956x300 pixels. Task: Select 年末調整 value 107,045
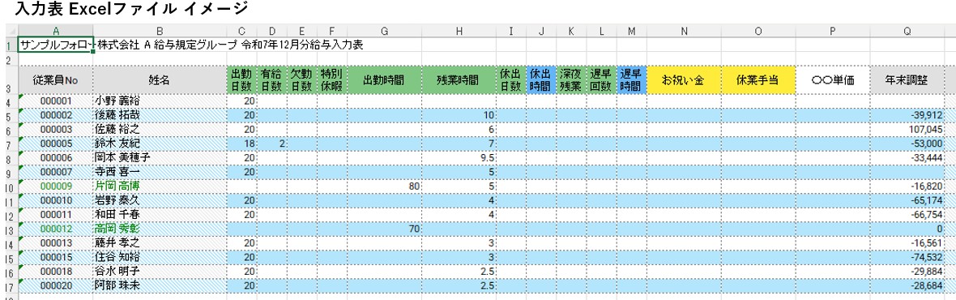point(907,129)
